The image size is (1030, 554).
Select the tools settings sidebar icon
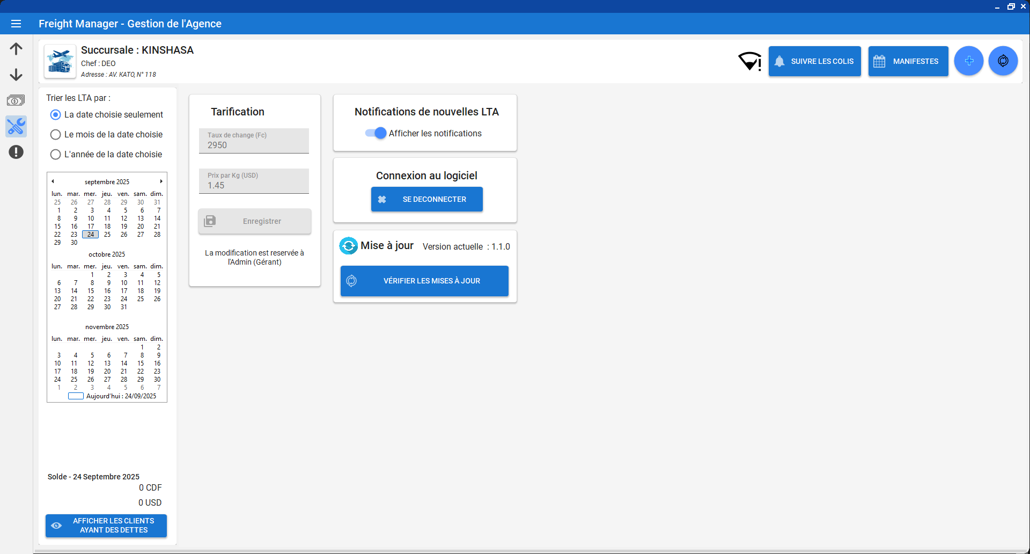click(x=16, y=127)
